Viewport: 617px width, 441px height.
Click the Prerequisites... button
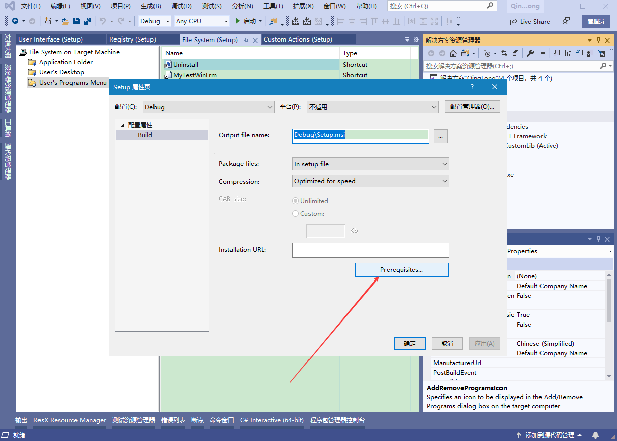pos(402,270)
